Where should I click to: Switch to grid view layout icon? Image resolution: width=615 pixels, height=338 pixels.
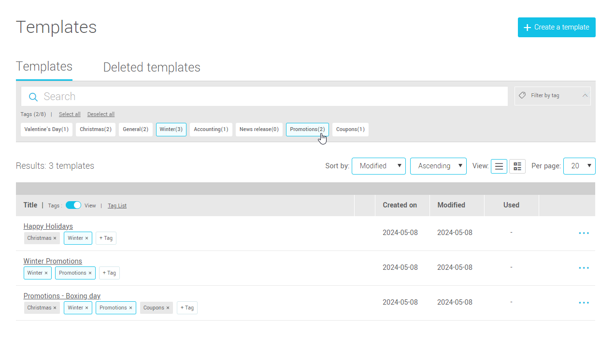click(517, 166)
